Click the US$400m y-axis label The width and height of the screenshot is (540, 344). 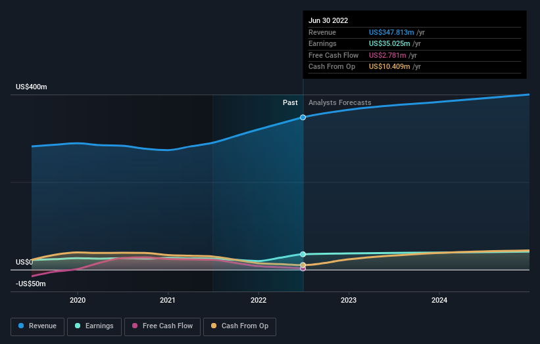[x=32, y=87]
